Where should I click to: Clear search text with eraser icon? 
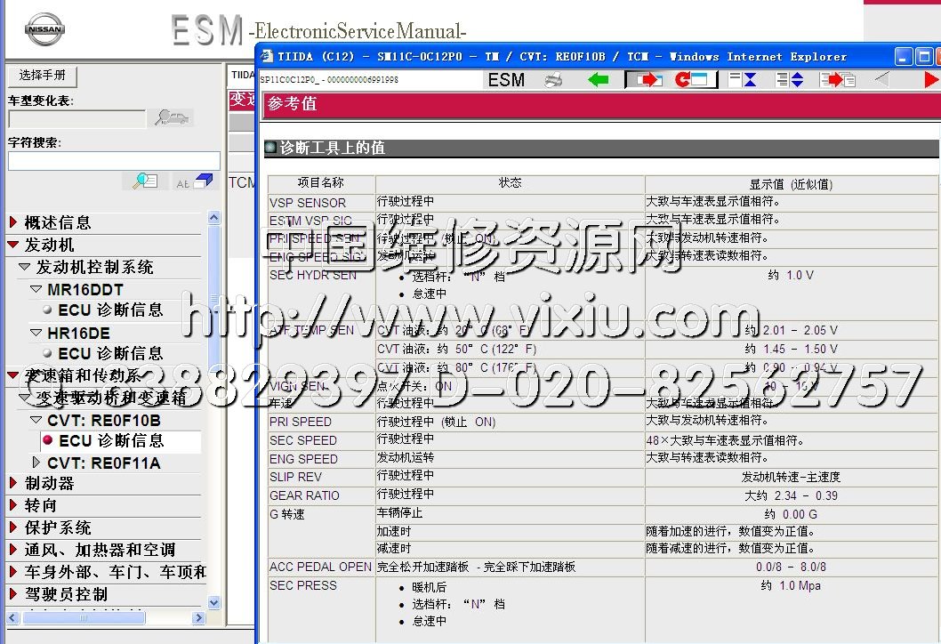195,181
